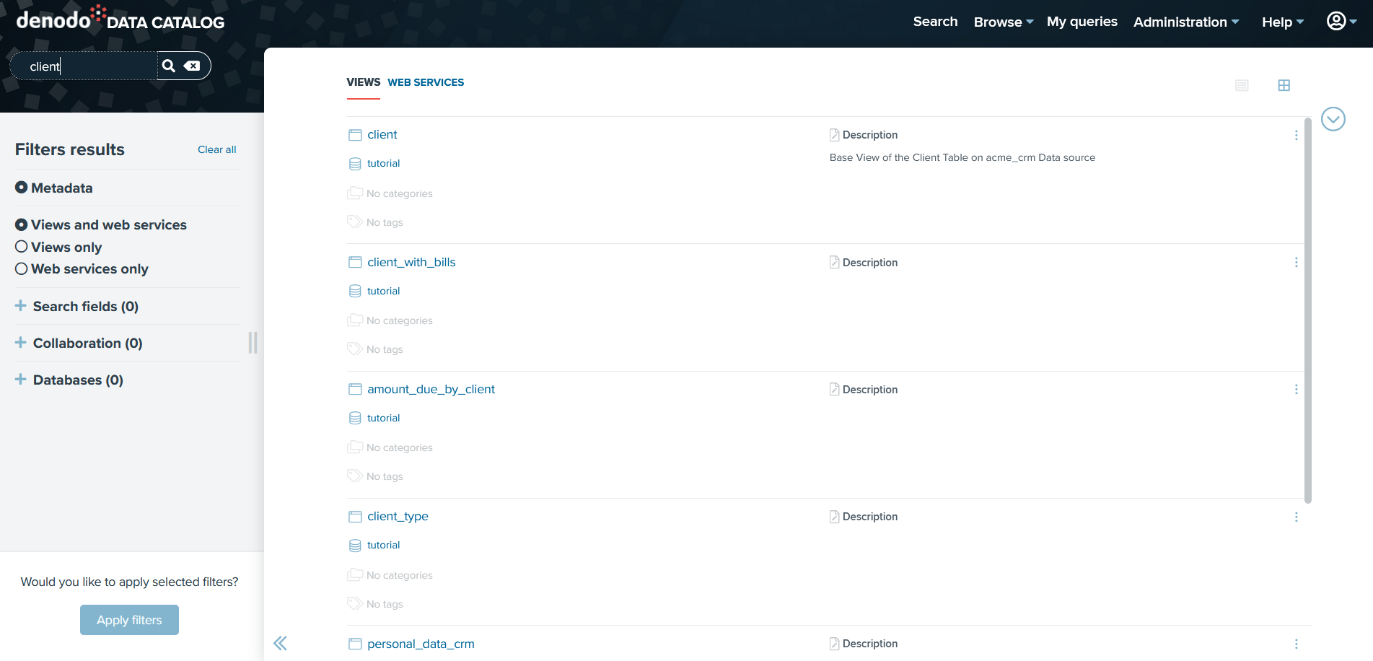Go to the Search page
The height and width of the screenshot is (661, 1373).
coord(935,22)
